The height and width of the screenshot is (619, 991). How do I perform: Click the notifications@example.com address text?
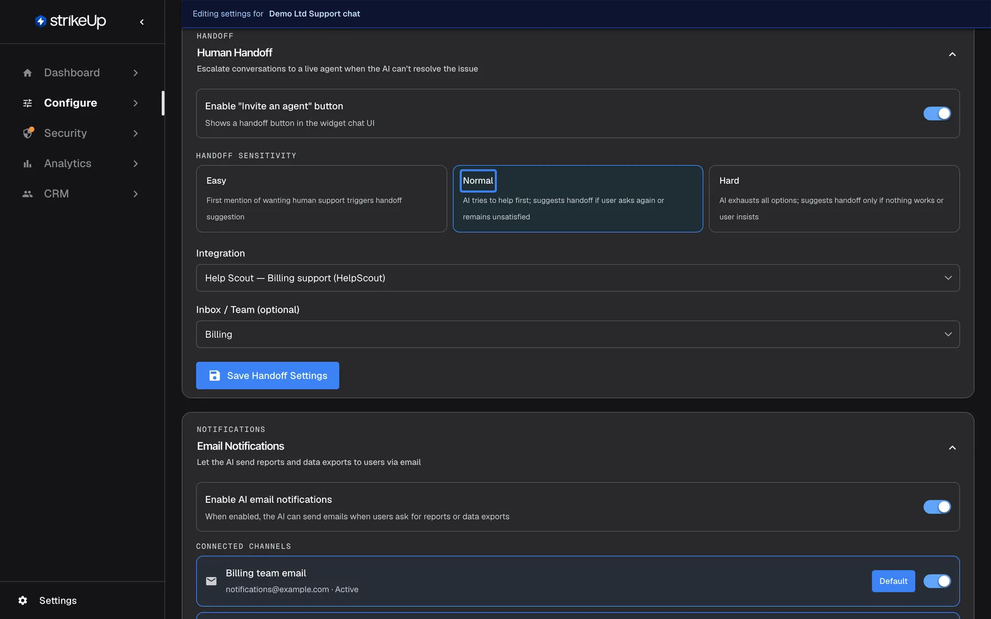[277, 589]
